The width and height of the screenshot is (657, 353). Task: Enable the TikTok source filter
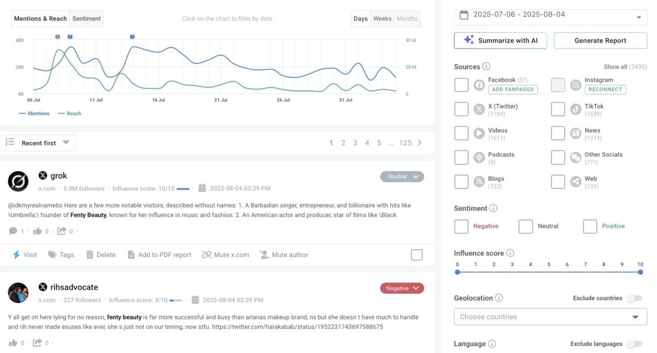click(558, 109)
